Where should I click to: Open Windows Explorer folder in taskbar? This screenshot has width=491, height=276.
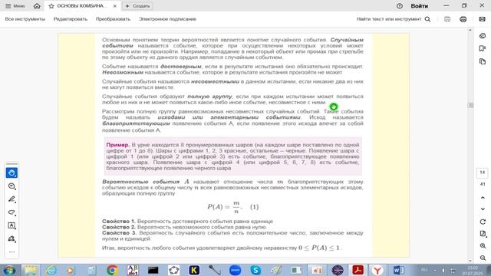click(x=31, y=270)
